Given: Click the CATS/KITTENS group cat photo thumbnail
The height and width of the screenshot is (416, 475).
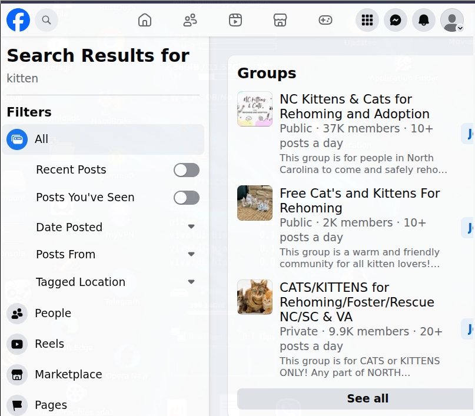Looking at the screenshot, I should pyautogui.click(x=255, y=297).
